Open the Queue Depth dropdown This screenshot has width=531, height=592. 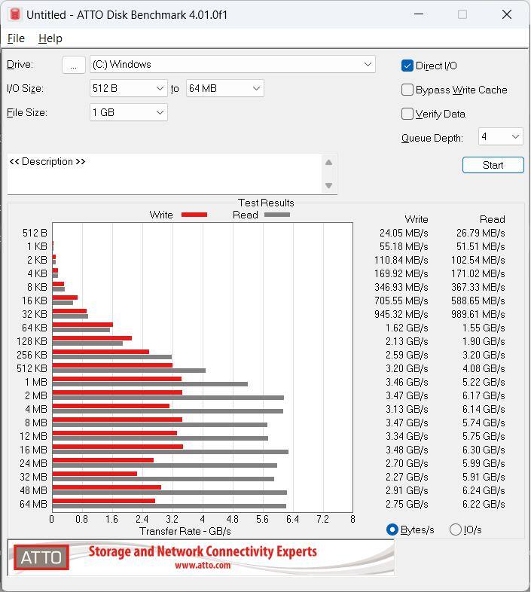point(500,136)
